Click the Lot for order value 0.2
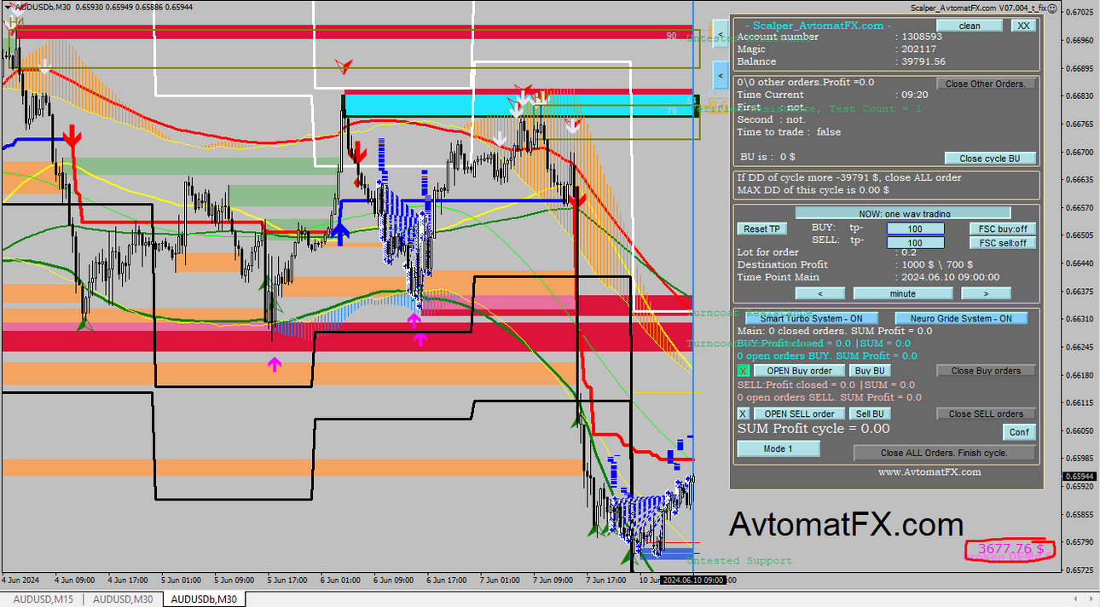This screenshot has height=607, width=1100. (911, 252)
